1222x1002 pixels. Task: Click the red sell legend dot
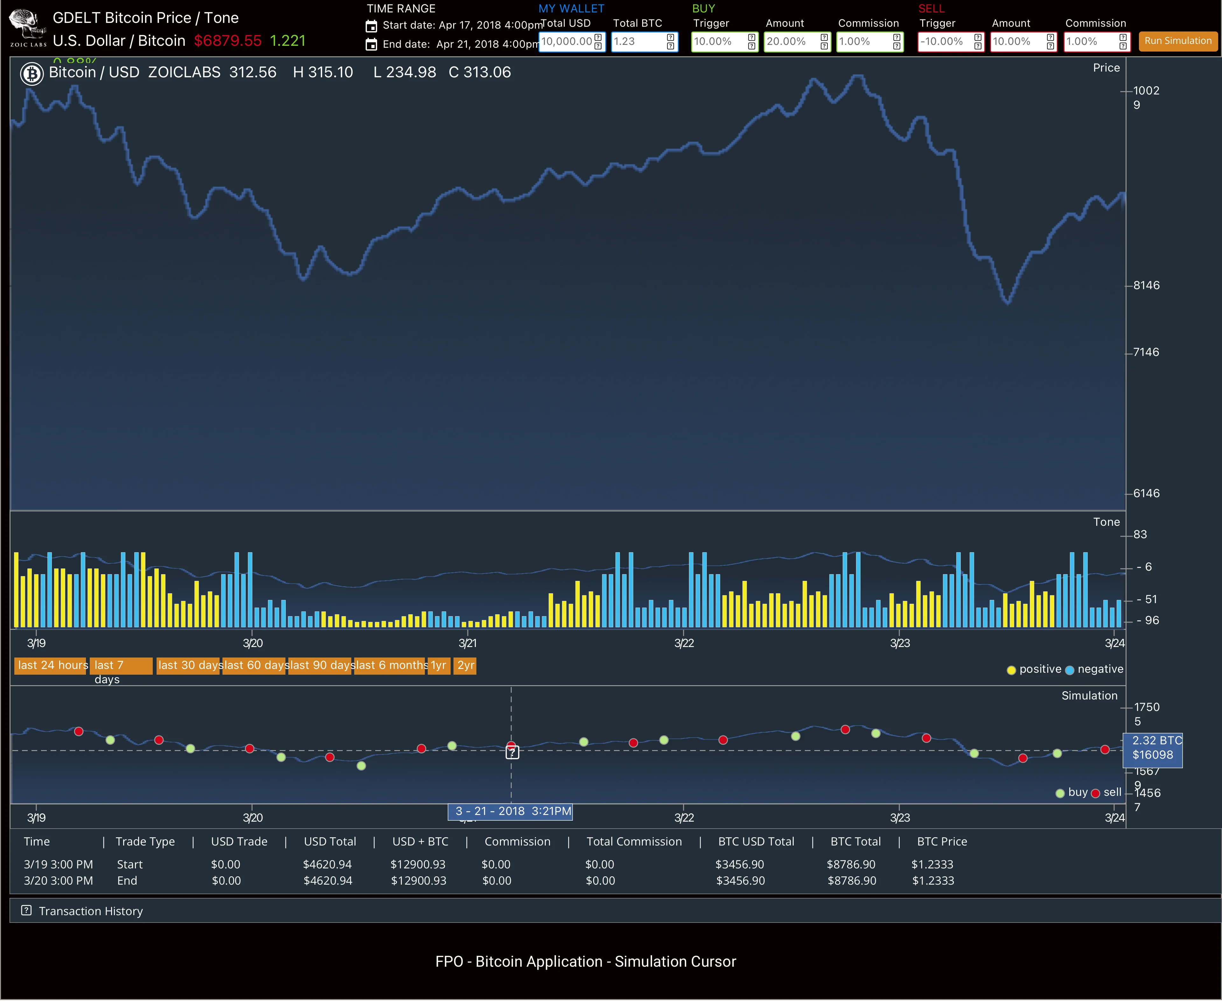coord(1095,793)
